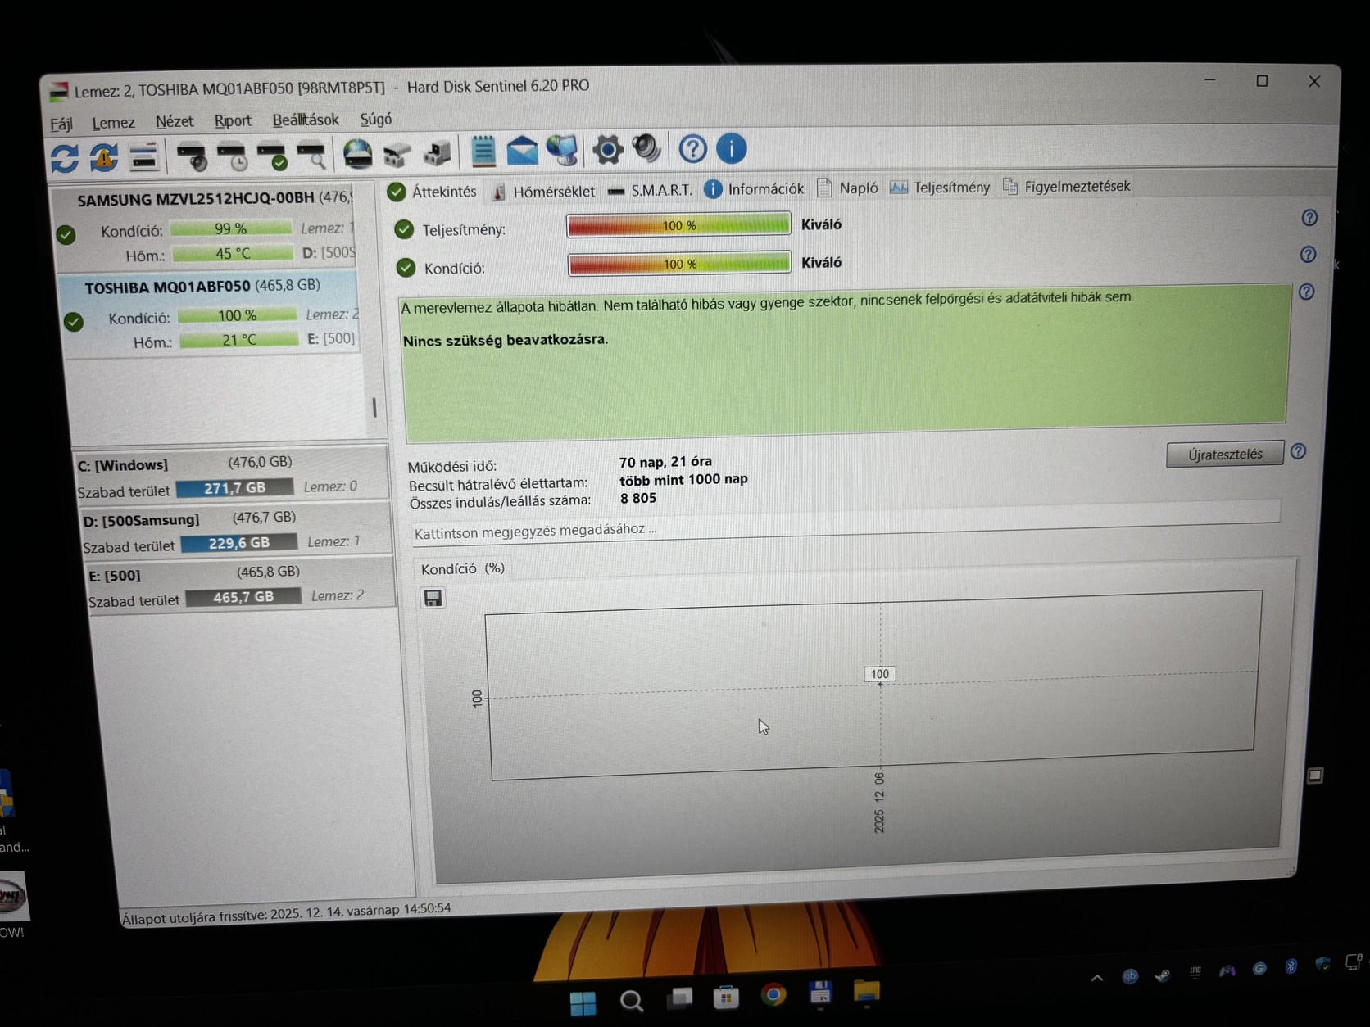1370x1027 pixels.
Task: Switch to the Információk tab
Action: (x=754, y=189)
